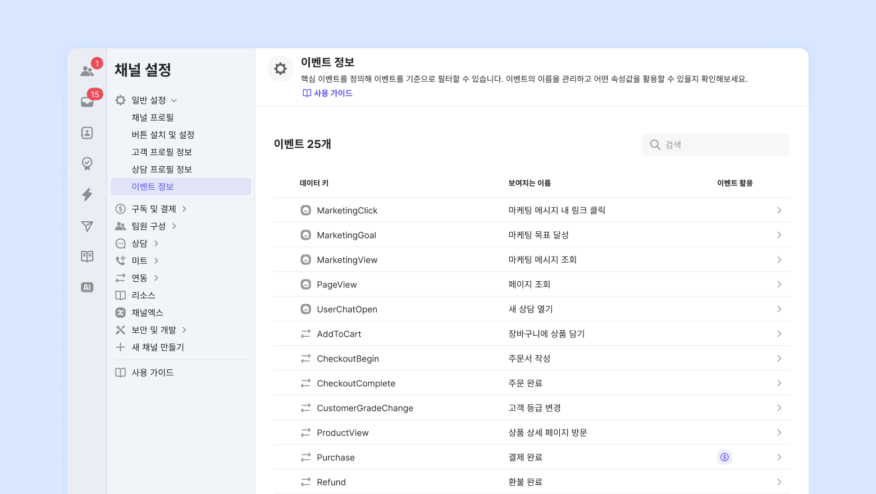876x494 pixels.
Task: Open the open-book documents icon in the rail
Action: (87, 257)
